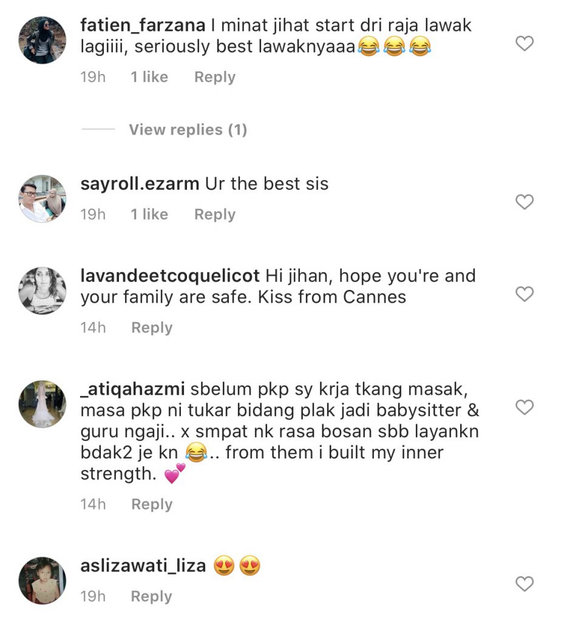The width and height of the screenshot is (567, 621).
Task: Like lavandeetcoquelicot's comment with the heart
Action: coord(524,295)
